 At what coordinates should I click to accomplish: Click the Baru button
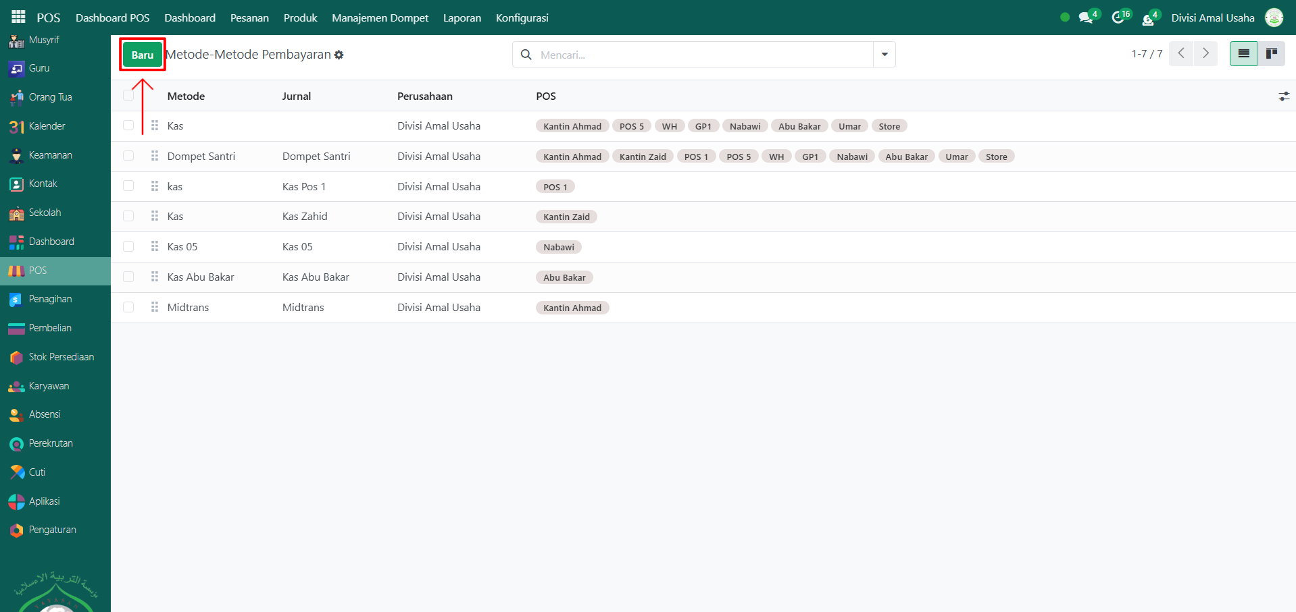point(142,55)
